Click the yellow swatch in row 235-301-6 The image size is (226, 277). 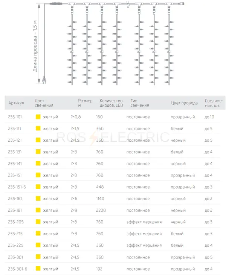[38, 268]
